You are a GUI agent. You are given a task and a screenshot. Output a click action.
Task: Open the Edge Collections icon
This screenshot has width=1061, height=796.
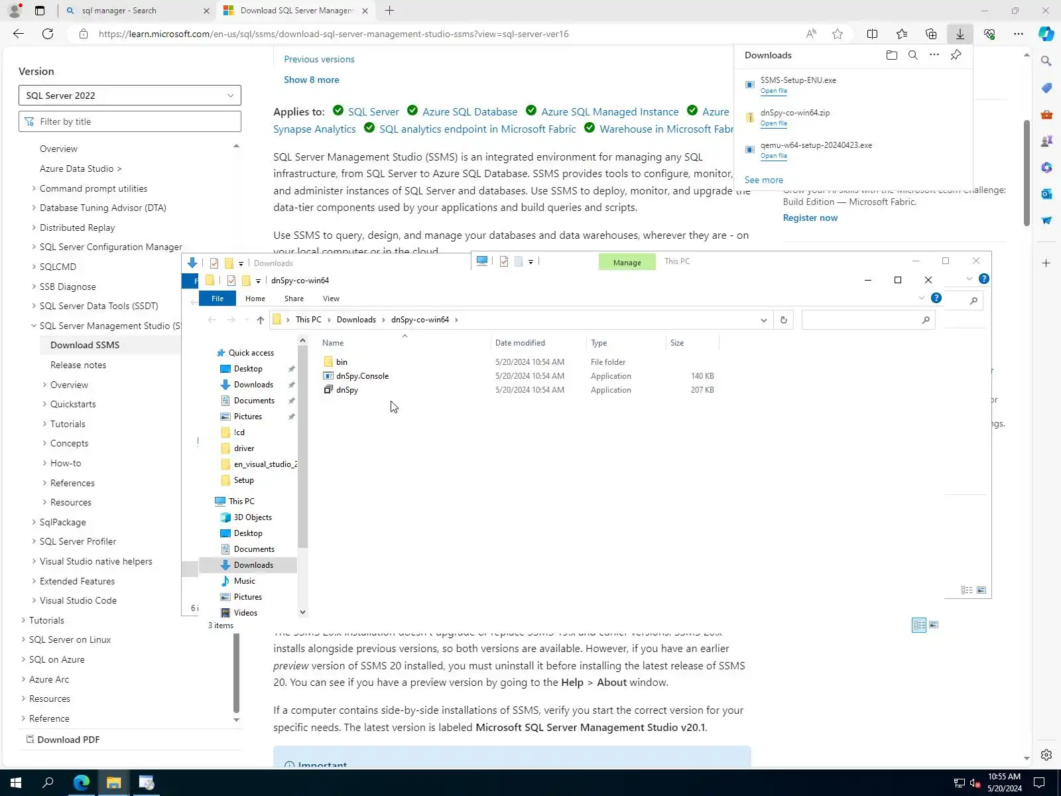point(931,34)
